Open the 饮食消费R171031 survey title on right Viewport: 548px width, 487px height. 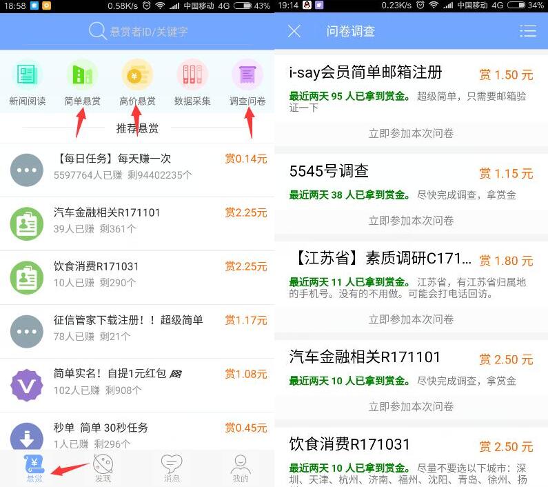click(349, 444)
